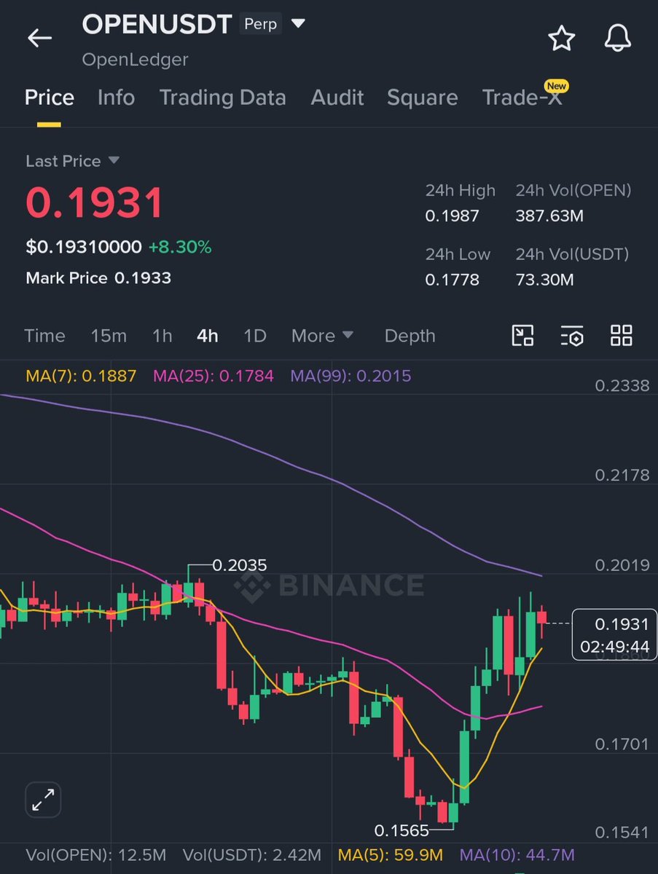
Task: Select the 1D chart interval
Action: tap(254, 336)
